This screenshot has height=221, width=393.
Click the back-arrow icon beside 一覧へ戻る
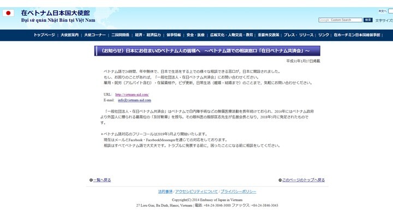pyautogui.click(x=91, y=180)
